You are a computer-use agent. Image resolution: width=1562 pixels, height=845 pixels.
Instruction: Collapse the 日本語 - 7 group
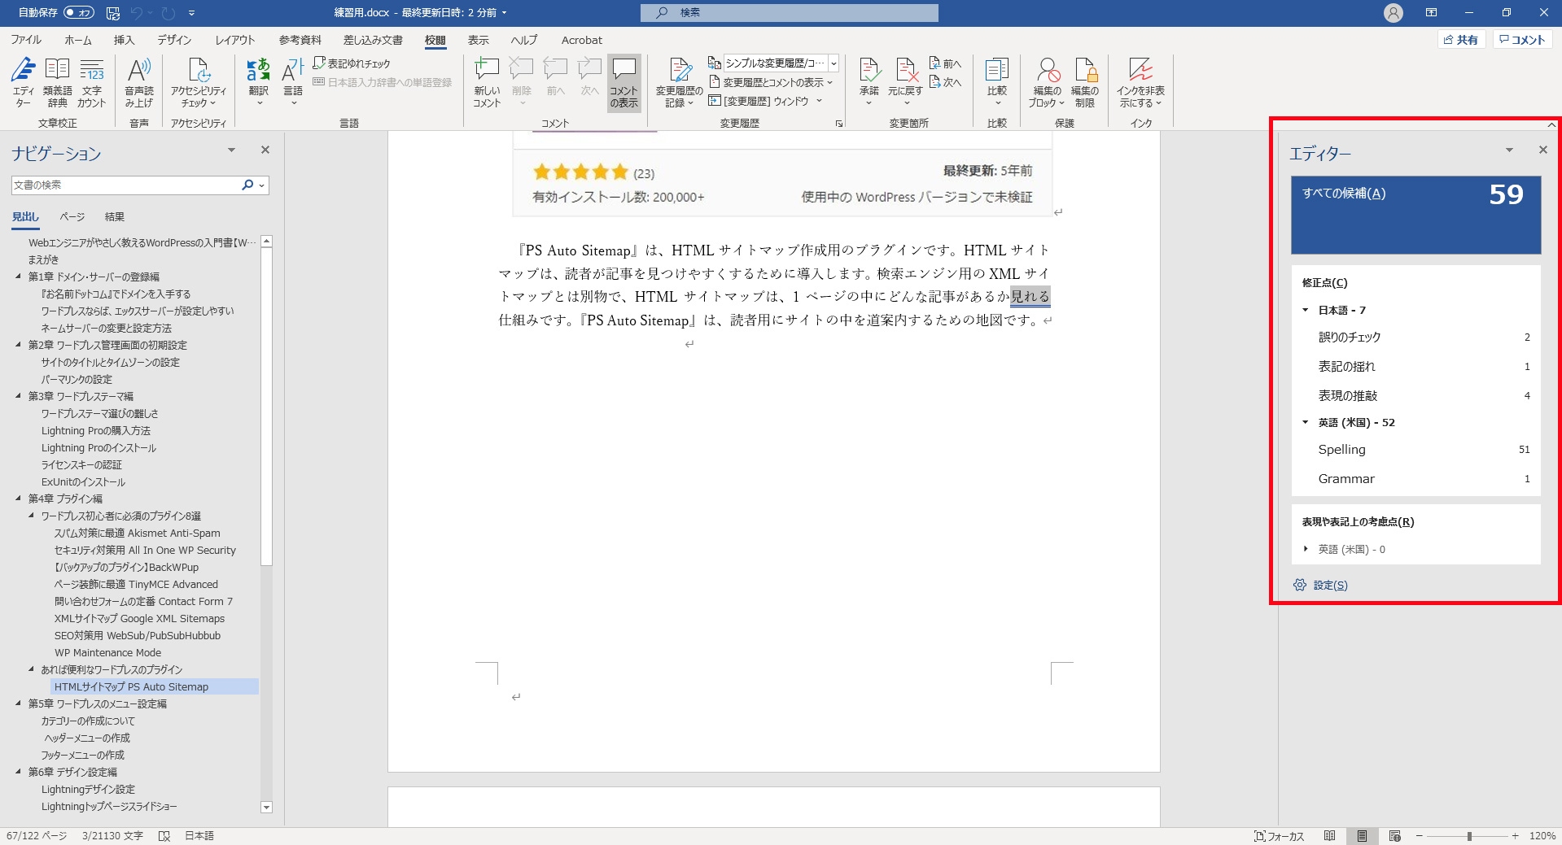click(x=1306, y=310)
